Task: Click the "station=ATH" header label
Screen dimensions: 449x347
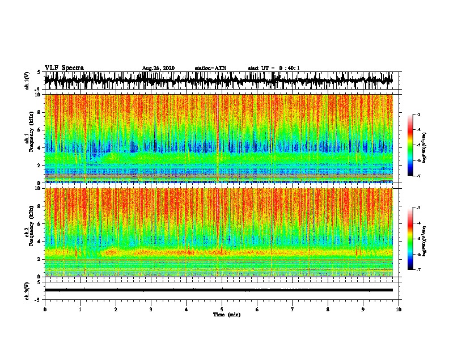Action: tap(210, 68)
